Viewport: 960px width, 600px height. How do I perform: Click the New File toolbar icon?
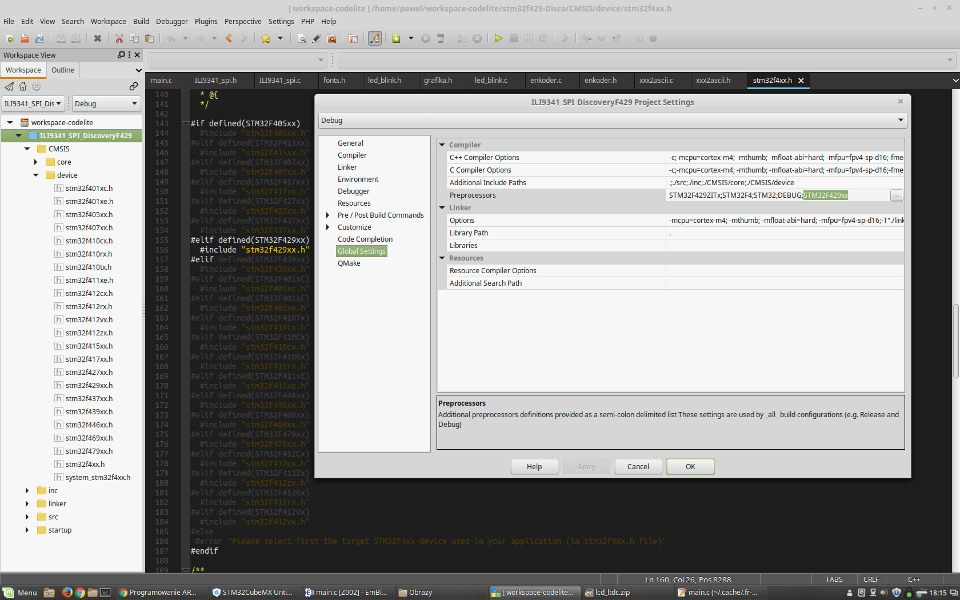click(10, 38)
